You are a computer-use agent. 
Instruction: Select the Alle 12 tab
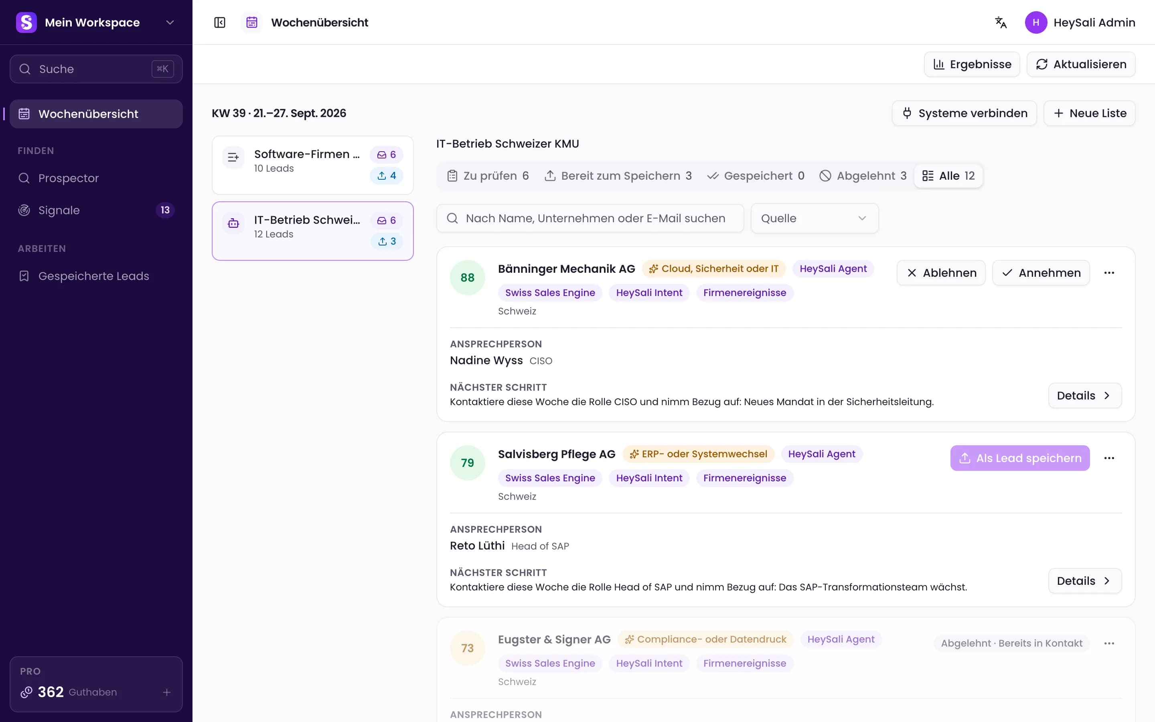948,176
